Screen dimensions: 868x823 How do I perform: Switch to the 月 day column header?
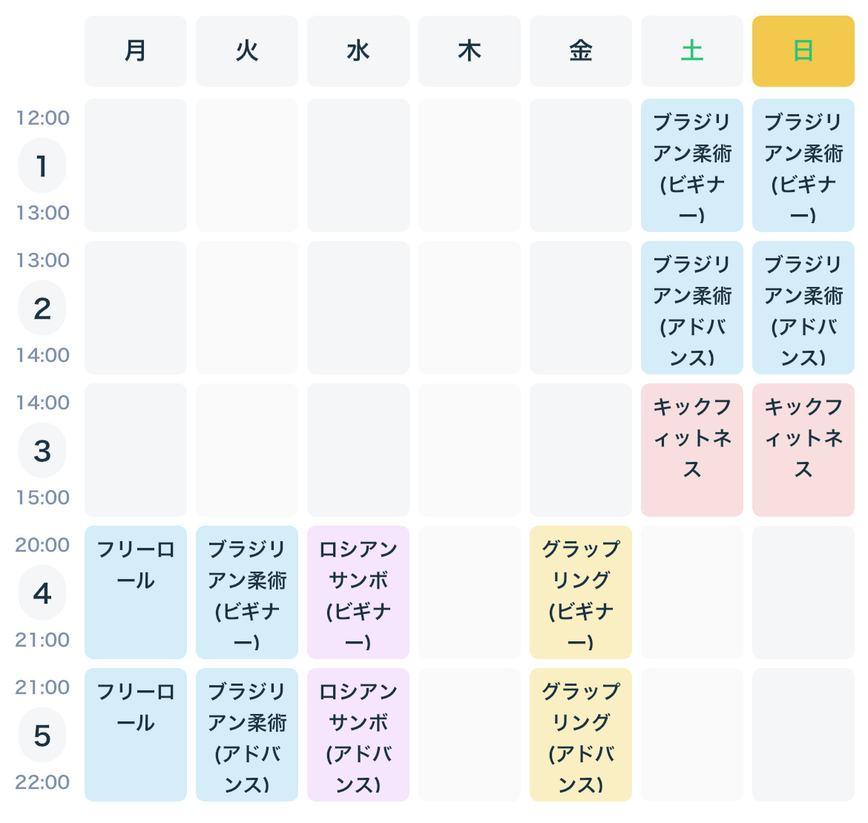(x=136, y=51)
